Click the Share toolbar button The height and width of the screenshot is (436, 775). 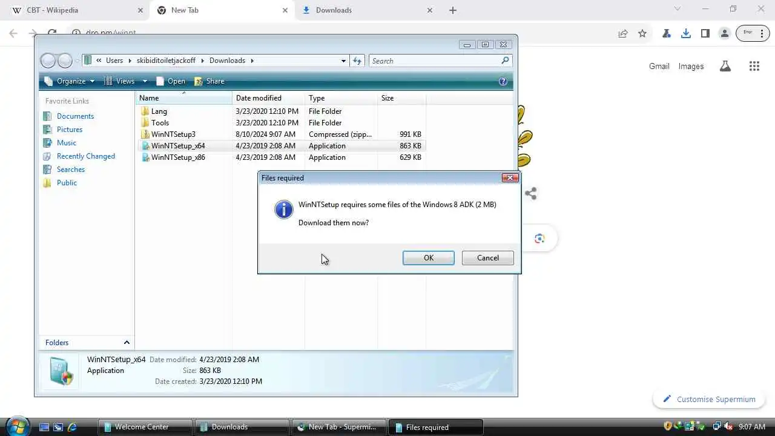(x=209, y=81)
